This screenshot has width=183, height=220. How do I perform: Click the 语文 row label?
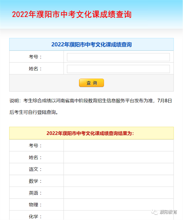[35, 169]
